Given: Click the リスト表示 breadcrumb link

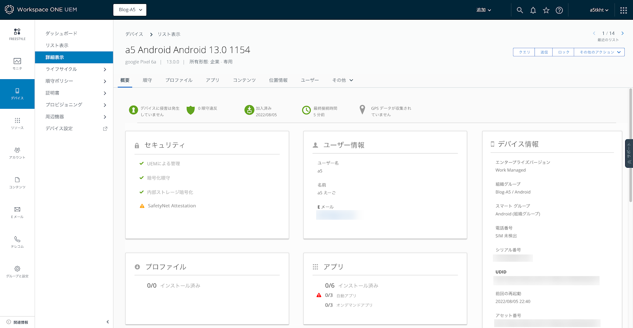Looking at the screenshot, I should pyautogui.click(x=169, y=34).
